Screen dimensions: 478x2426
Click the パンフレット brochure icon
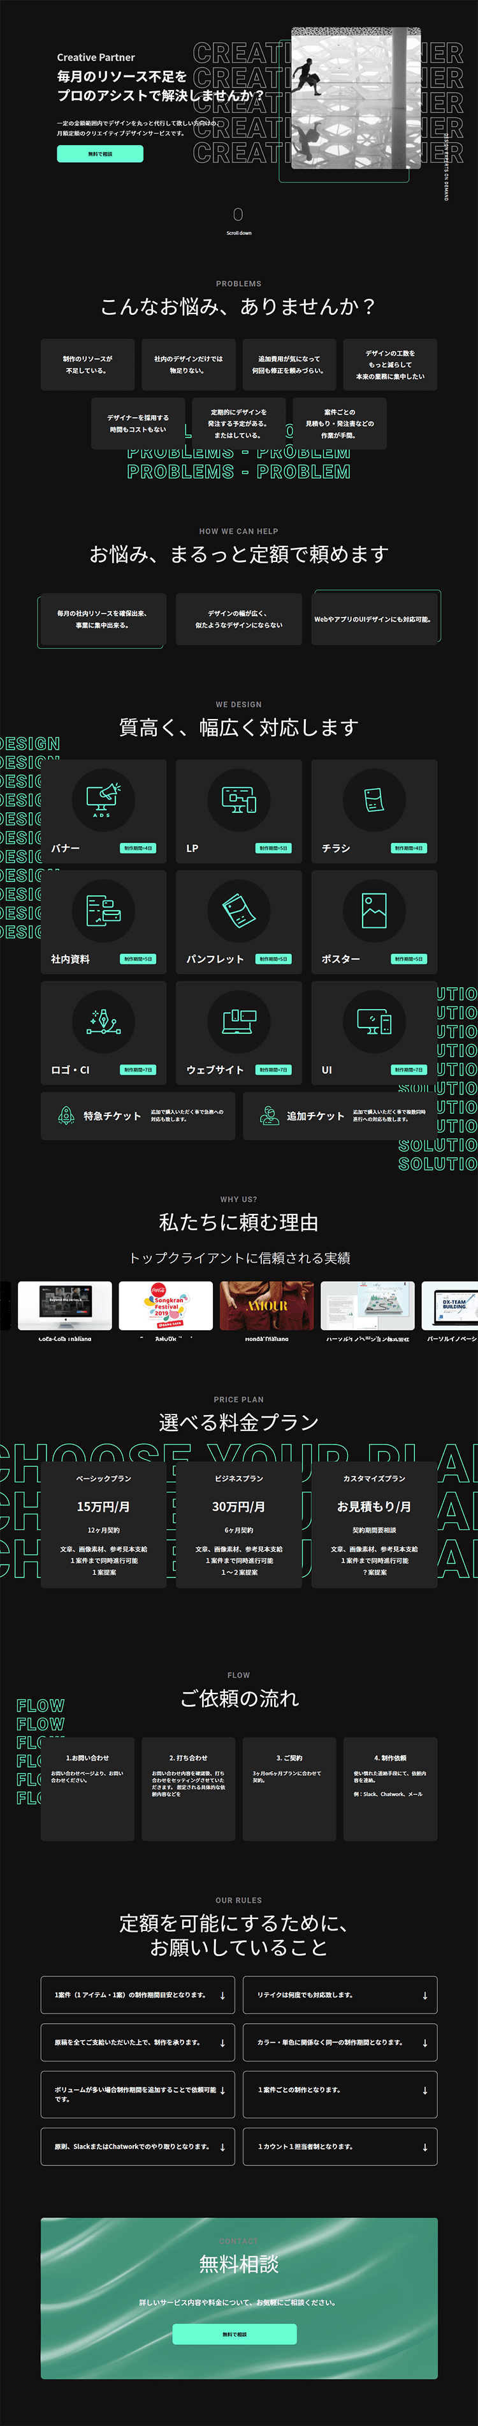click(238, 910)
